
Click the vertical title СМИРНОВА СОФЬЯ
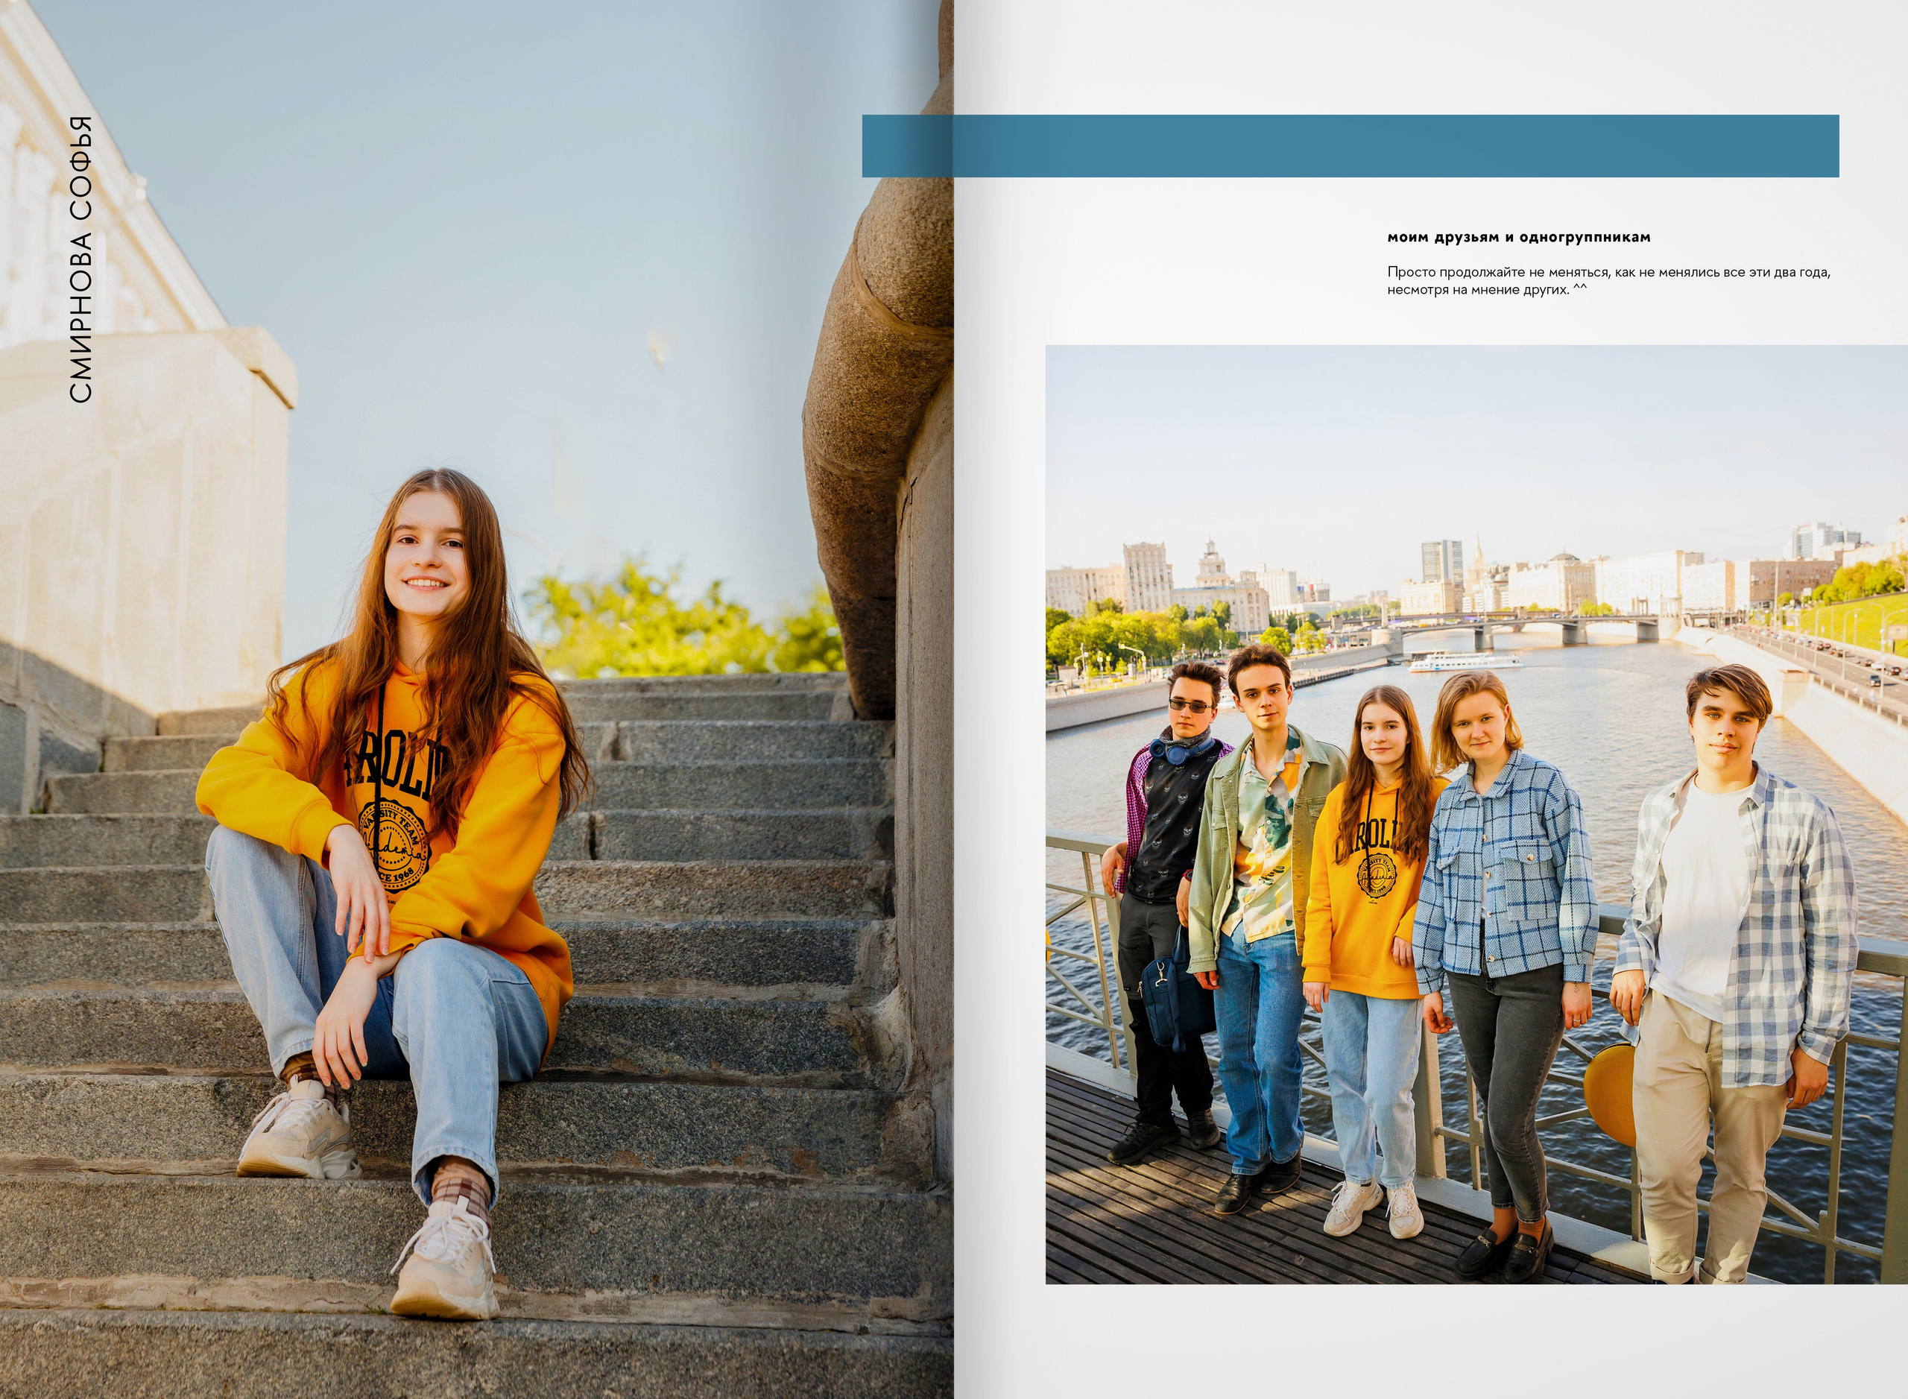pyautogui.click(x=80, y=259)
